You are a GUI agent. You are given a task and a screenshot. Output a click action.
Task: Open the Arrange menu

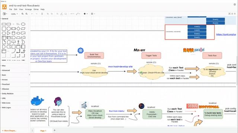[x=28, y=9]
